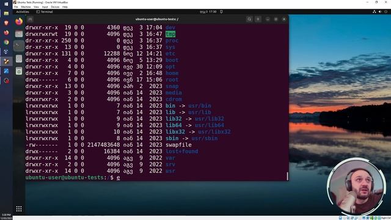Click the etc directory entry
This screenshot has height=220, width=391.
pos(170,53)
